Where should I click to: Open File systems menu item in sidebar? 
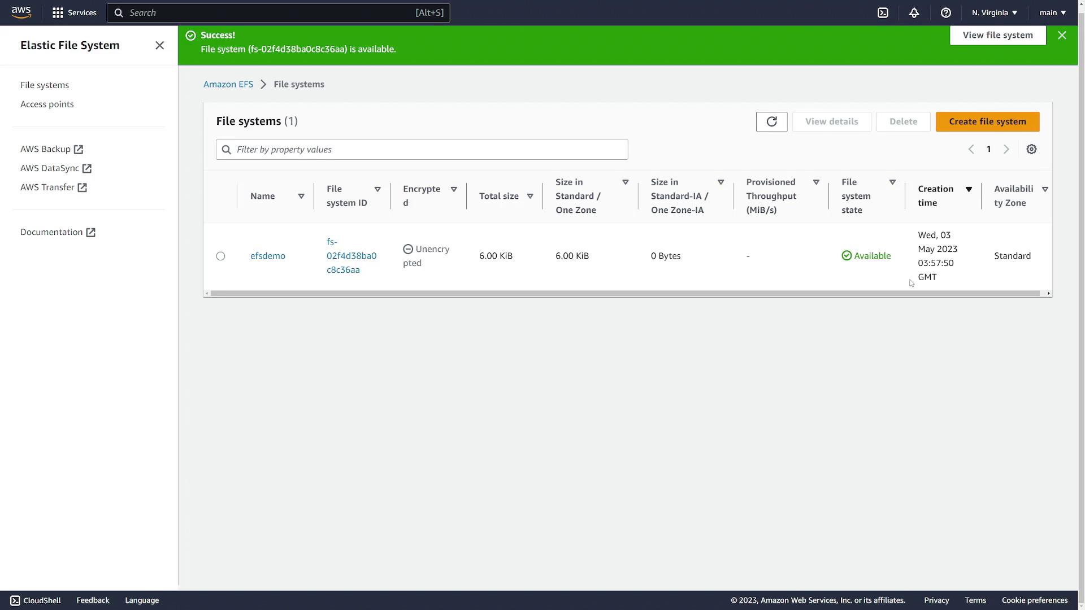pyautogui.click(x=44, y=85)
